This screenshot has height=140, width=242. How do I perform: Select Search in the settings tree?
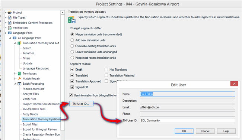27,48
